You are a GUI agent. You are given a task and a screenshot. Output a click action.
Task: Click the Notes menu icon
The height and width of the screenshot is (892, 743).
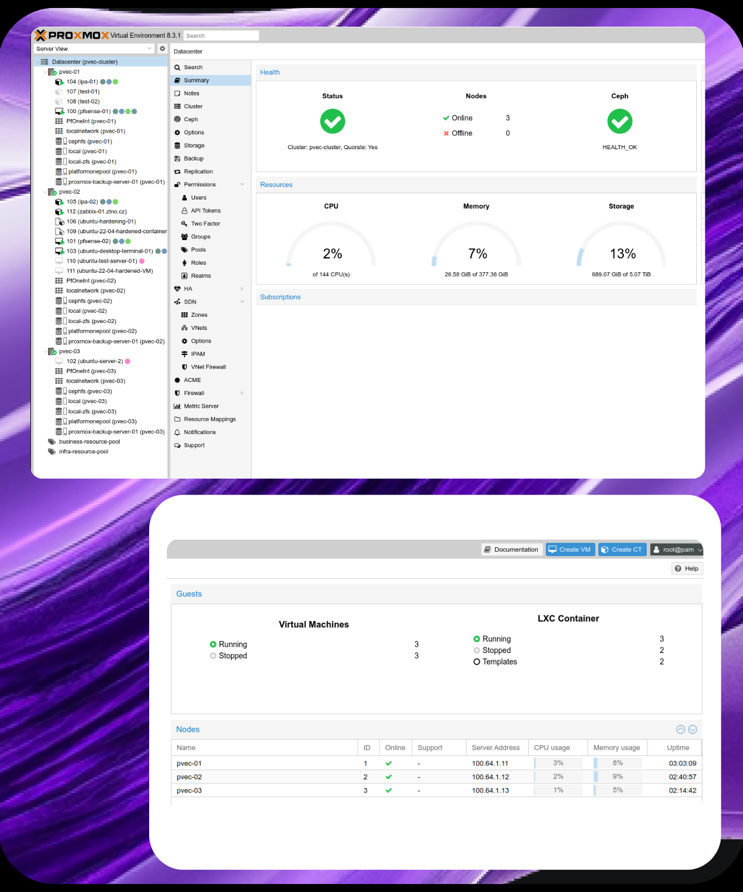click(x=177, y=93)
